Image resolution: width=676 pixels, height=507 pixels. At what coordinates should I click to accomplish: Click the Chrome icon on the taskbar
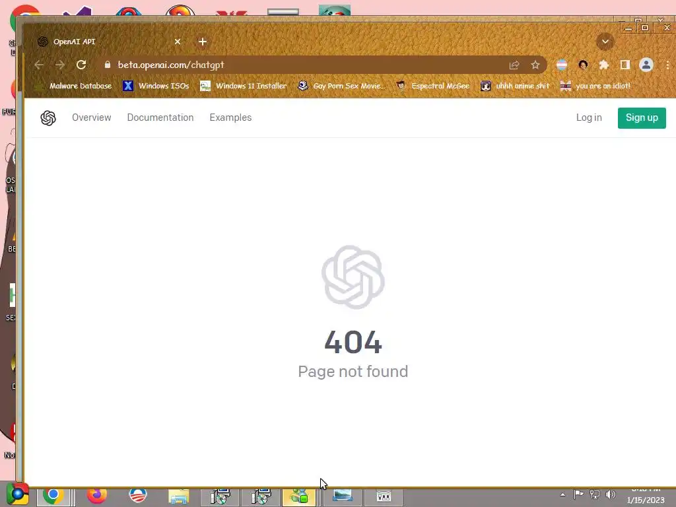pos(53,496)
